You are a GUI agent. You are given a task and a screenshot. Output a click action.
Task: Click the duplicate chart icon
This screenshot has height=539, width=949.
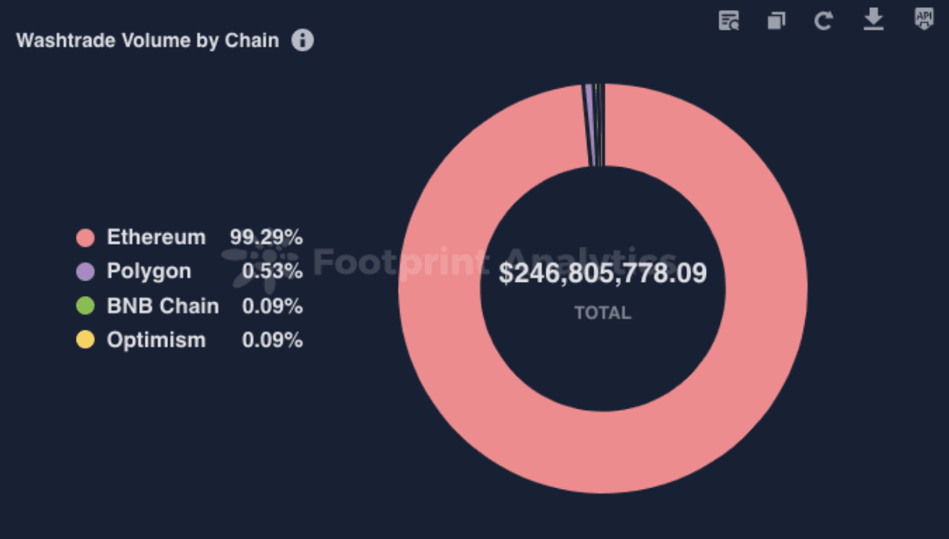pos(776,20)
